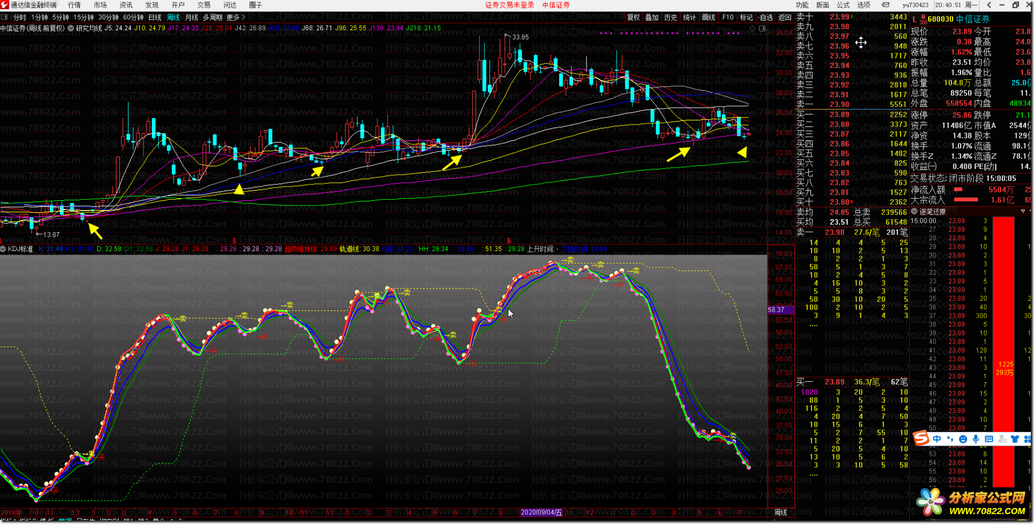Switch to 日线 period tab

[x=155, y=17]
